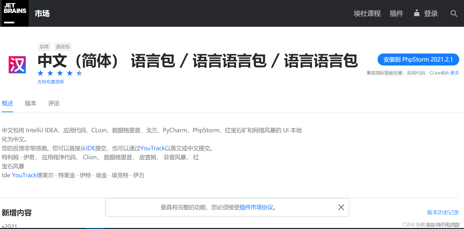View the 版本历史记录 link

(x=443, y=212)
